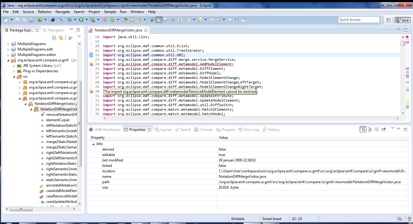Minimize the Package Explorer panel

point(71,30)
